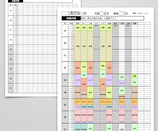Screen dimensions: 158x131
Task: Select the 加藤 column header
Action: [109, 23]
